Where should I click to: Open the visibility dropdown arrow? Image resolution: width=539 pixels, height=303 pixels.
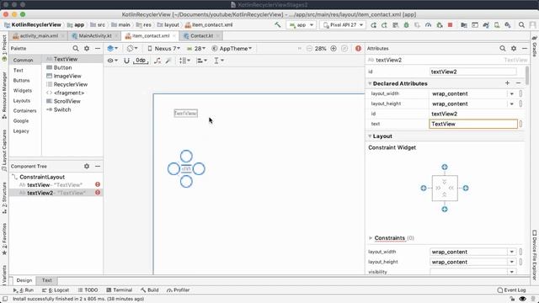click(x=511, y=272)
